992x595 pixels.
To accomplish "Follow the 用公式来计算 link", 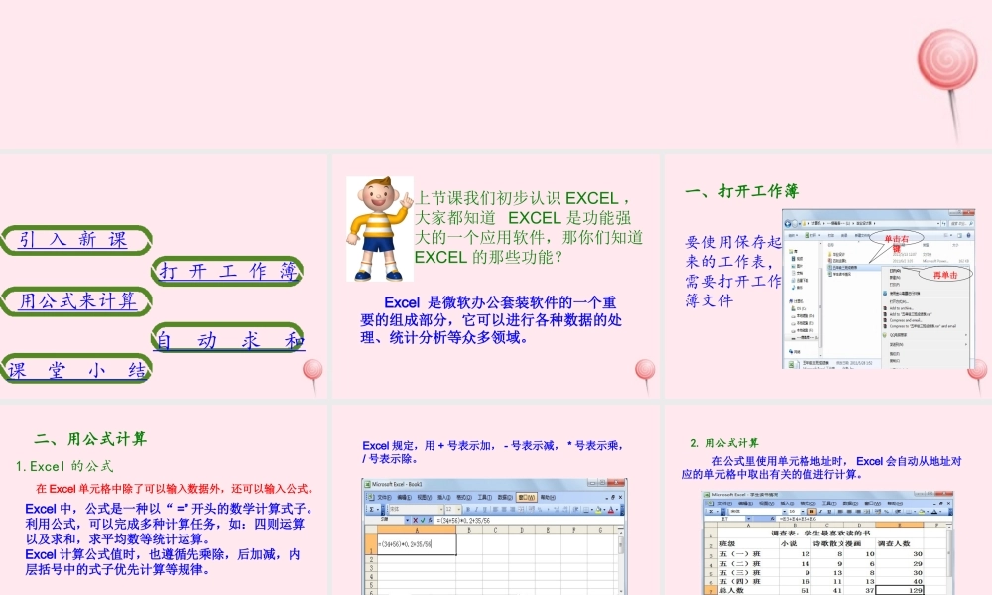I will coord(77,301).
